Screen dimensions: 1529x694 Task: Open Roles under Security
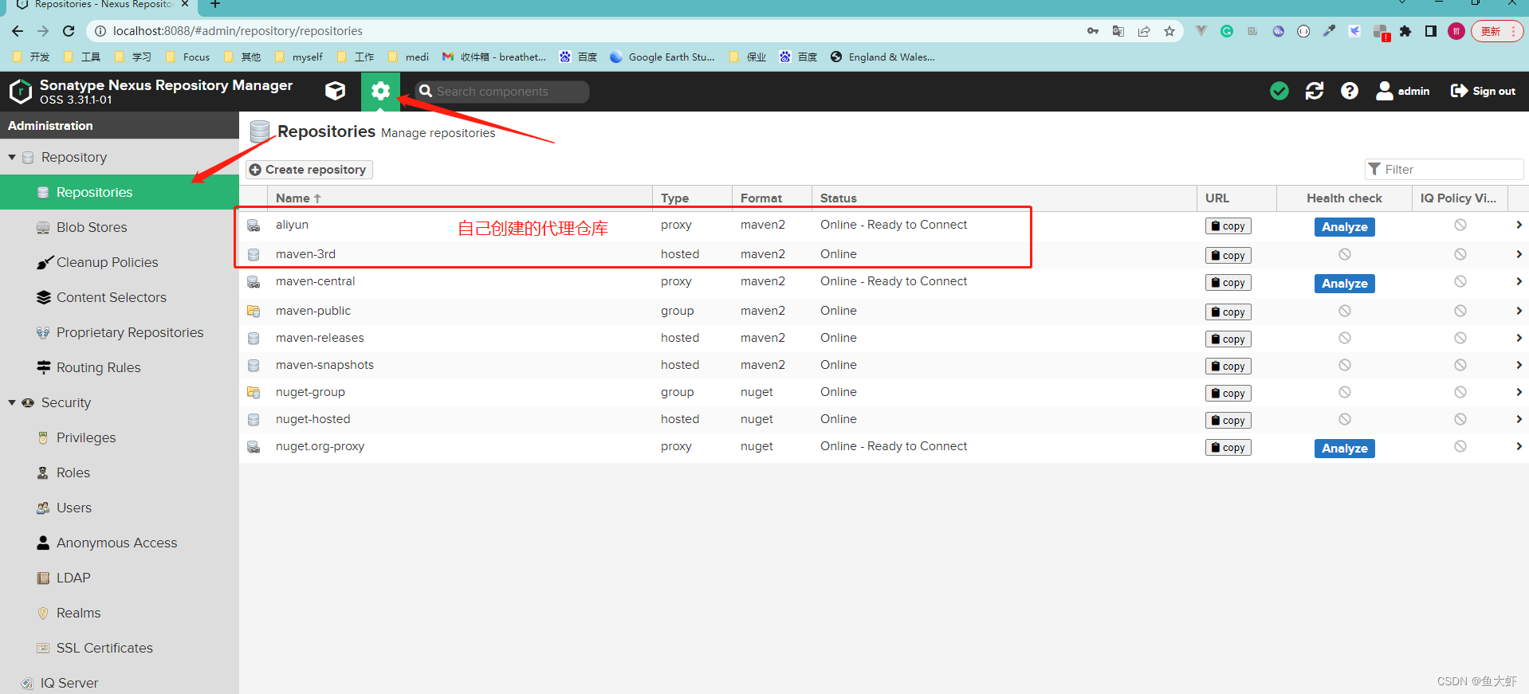point(73,472)
